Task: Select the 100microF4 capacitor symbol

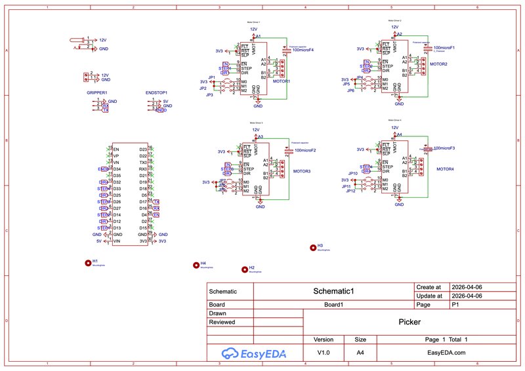Action: (287, 50)
